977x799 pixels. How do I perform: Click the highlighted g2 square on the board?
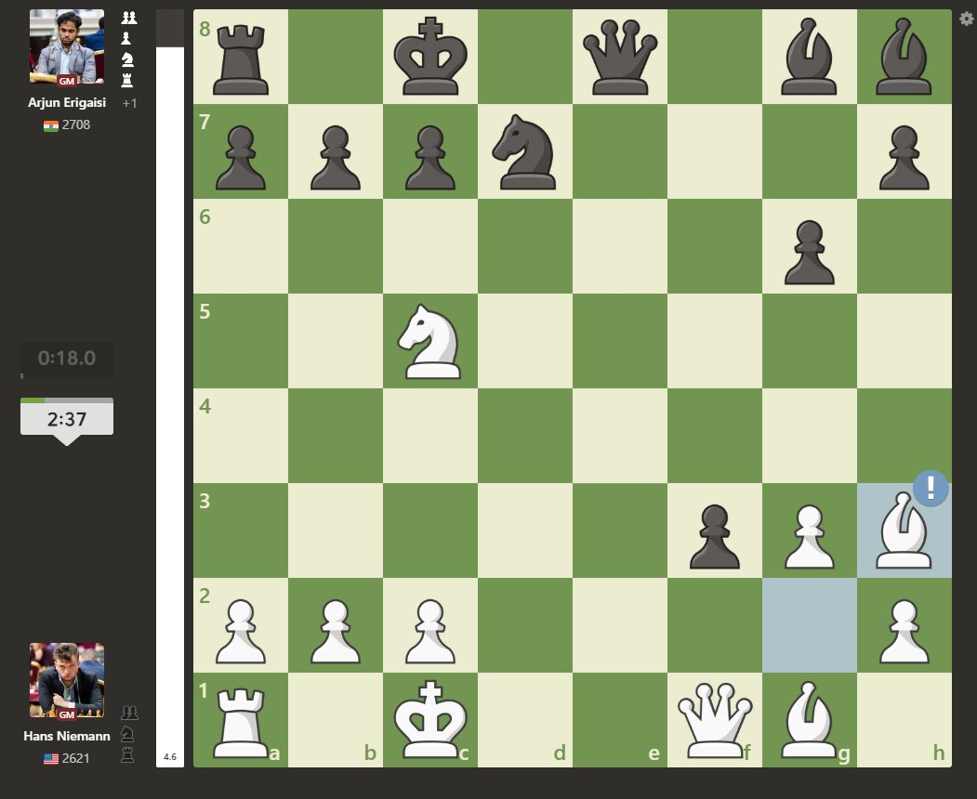[x=810, y=624]
